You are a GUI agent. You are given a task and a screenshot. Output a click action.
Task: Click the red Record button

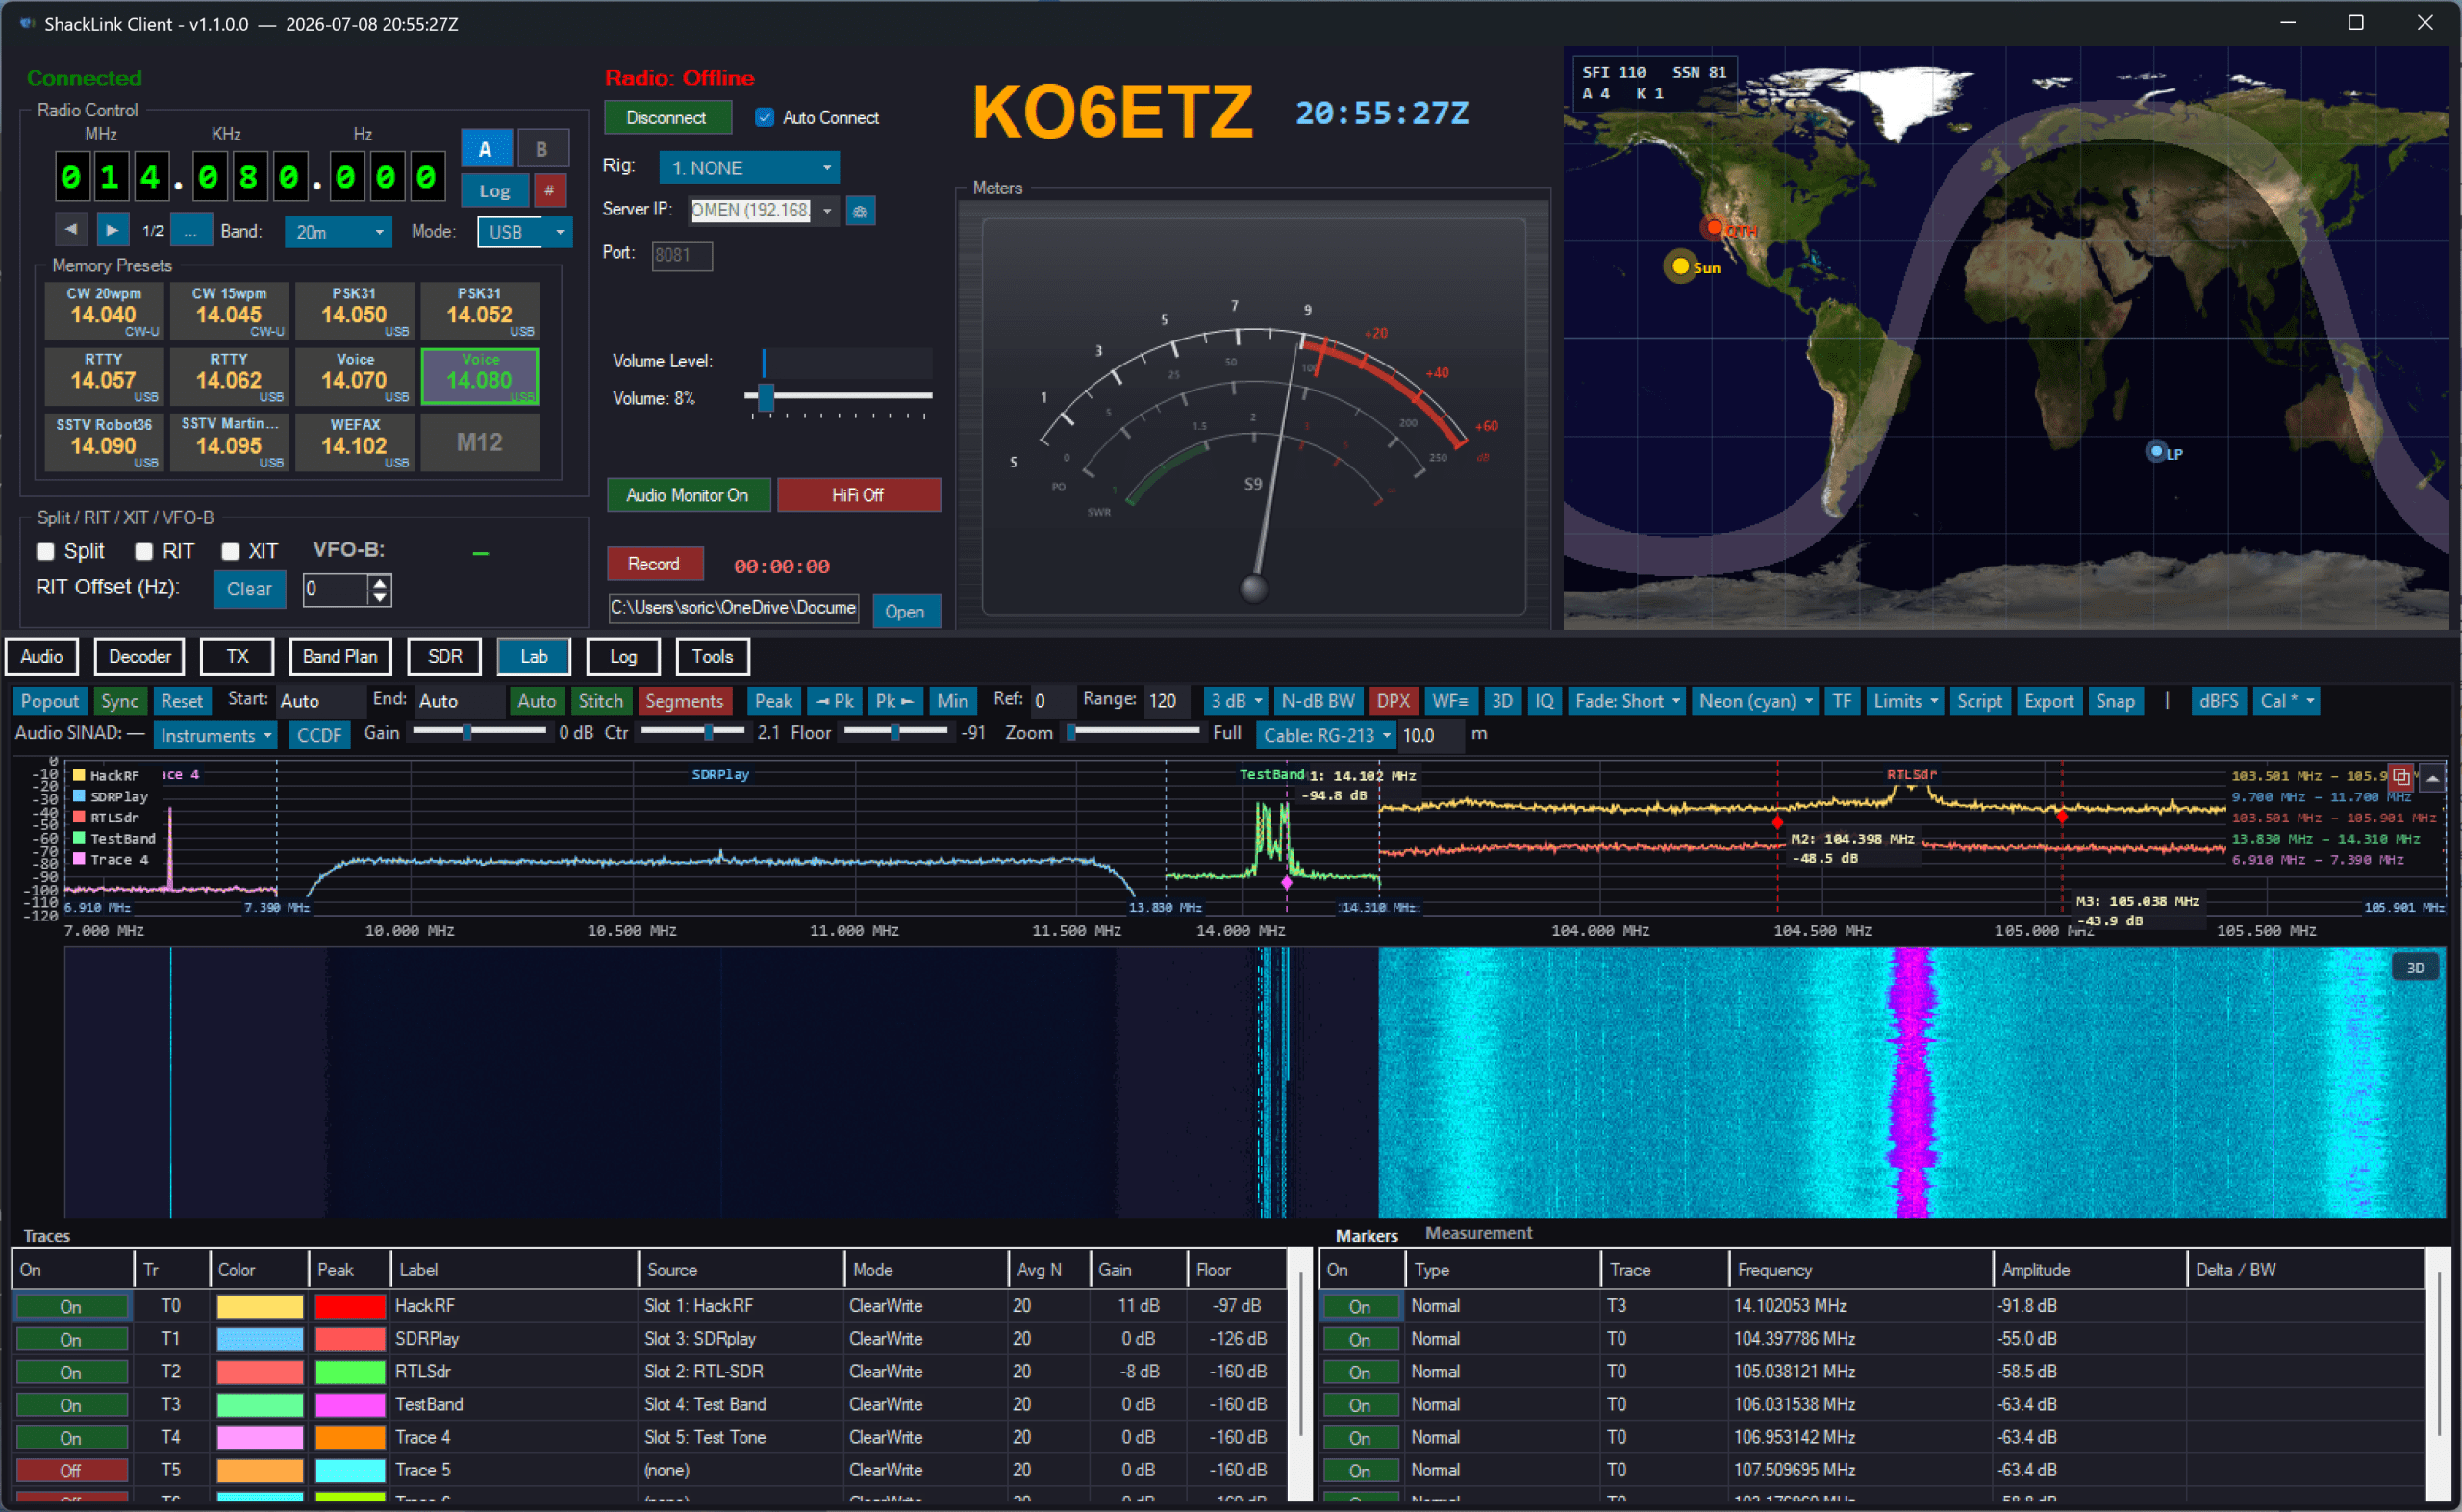tap(655, 564)
